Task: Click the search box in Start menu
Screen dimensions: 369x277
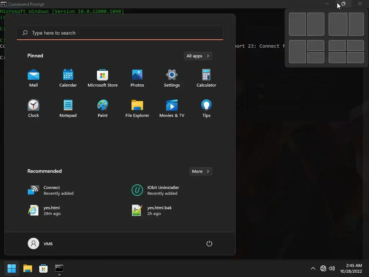Action: [120, 33]
